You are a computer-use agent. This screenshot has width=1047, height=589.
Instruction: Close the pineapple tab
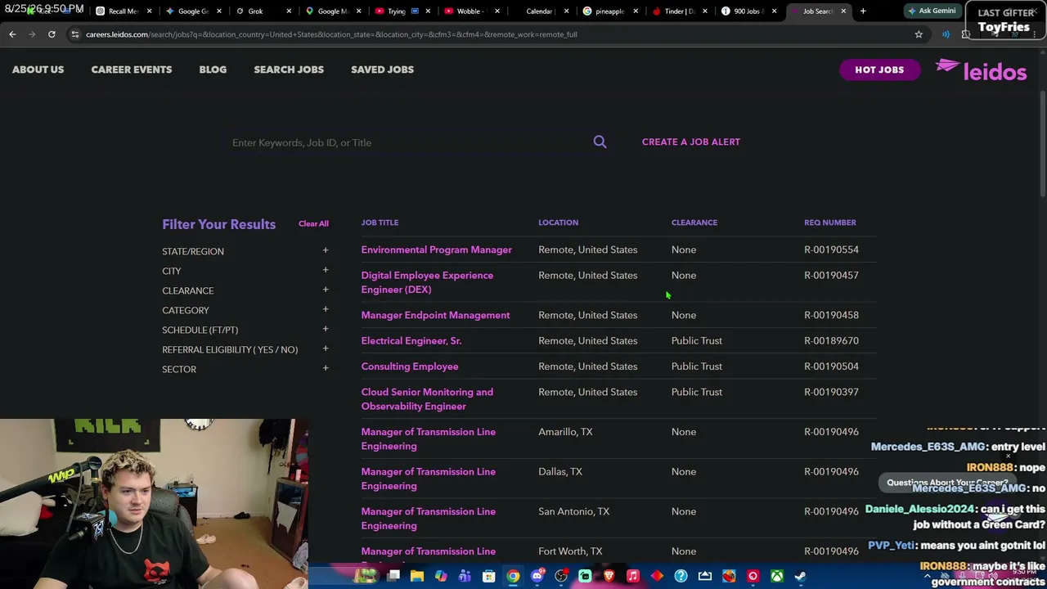click(x=635, y=11)
